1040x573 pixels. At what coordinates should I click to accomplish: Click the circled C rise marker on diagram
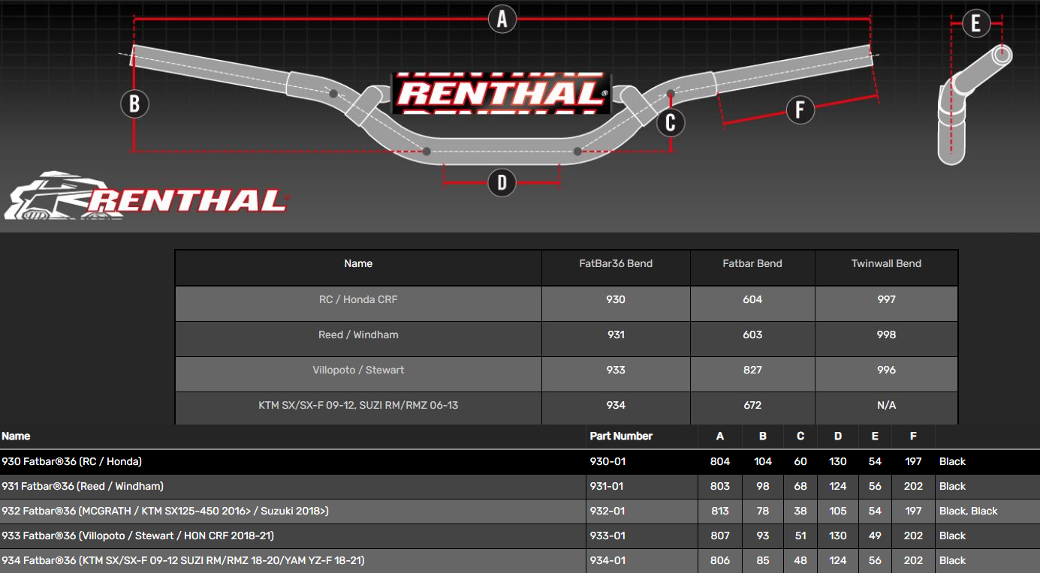tap(671, 122)
